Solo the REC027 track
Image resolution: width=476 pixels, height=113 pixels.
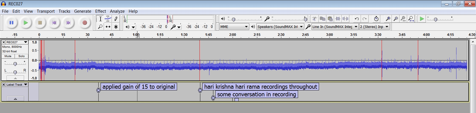tap(22, 56)
